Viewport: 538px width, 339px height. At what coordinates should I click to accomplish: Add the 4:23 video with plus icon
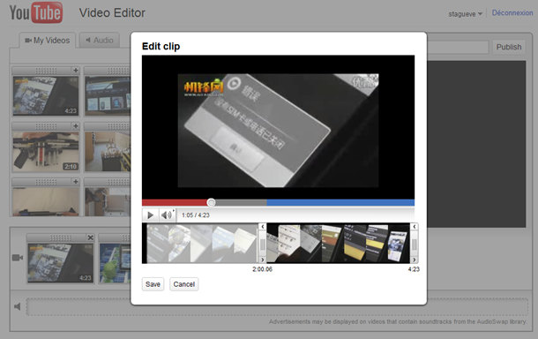(x=76, y=71)
